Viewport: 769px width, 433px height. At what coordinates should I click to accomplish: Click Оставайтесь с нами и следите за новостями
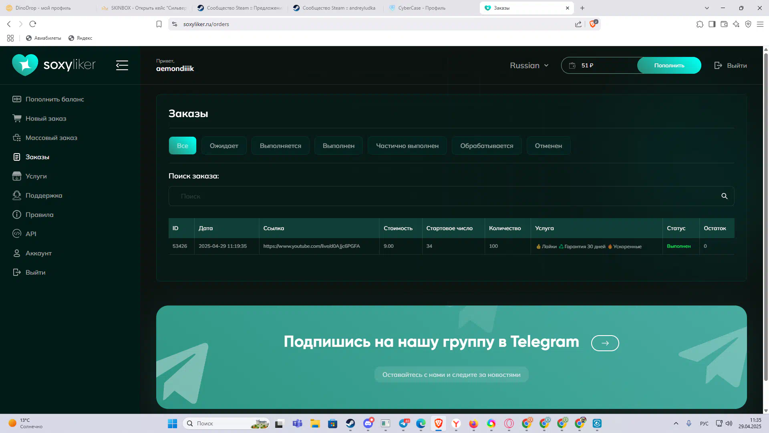coord(451,374)
